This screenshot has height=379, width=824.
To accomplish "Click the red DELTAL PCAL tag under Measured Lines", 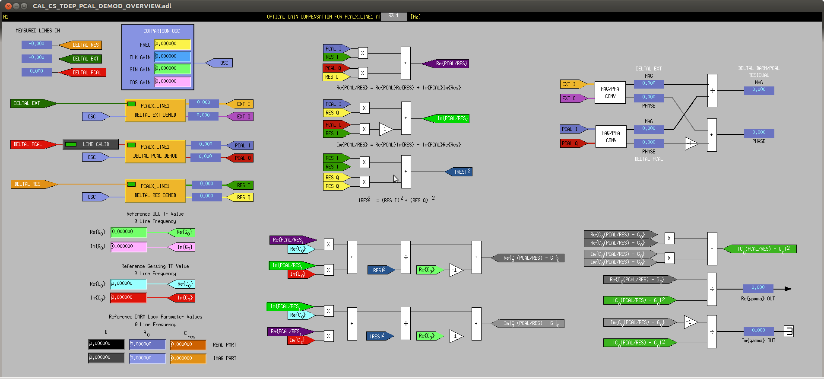I will click(x=82, y=73).
